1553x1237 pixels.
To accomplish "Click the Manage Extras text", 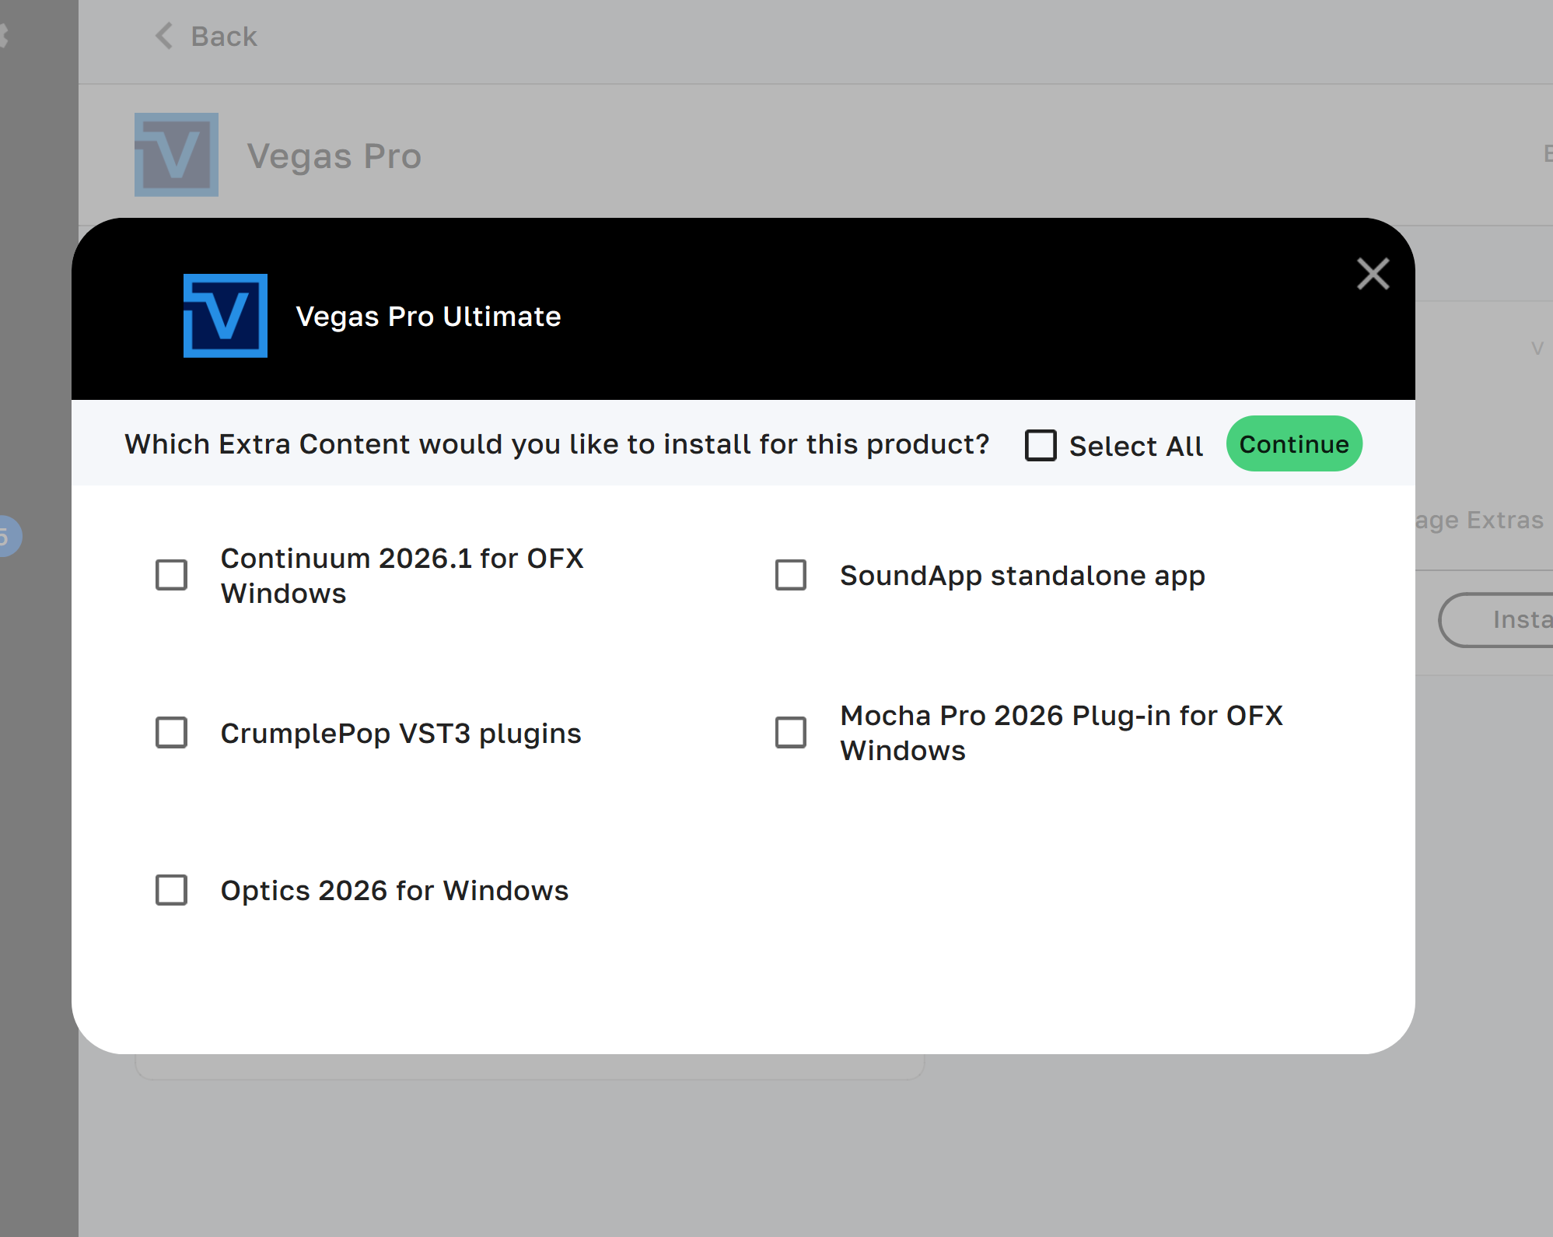I will click(1479, 520).
